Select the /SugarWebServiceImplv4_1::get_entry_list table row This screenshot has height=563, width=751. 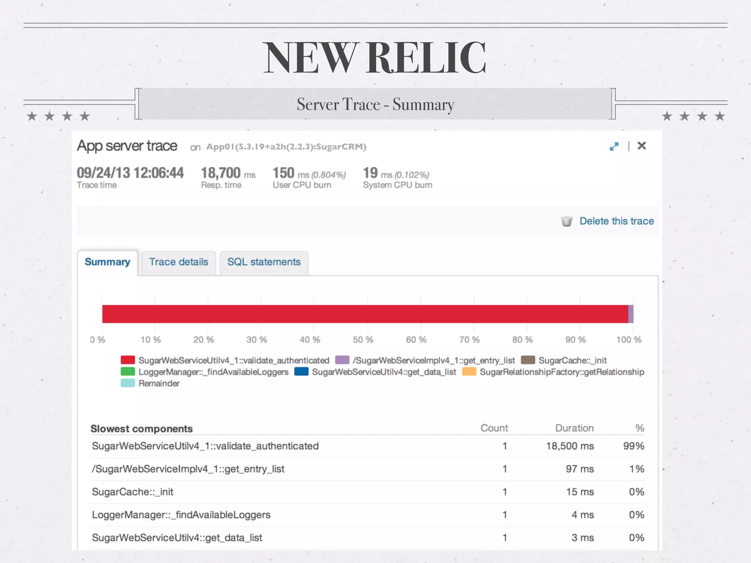[188, 469]
